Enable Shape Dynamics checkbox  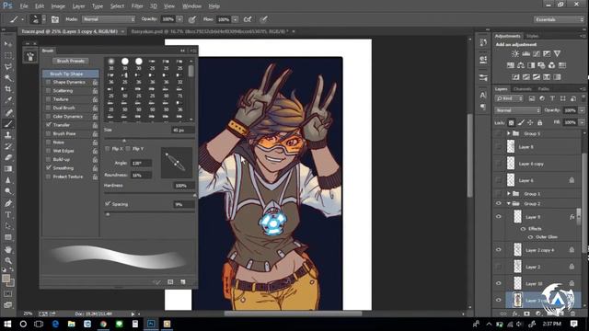click(48, 82)
